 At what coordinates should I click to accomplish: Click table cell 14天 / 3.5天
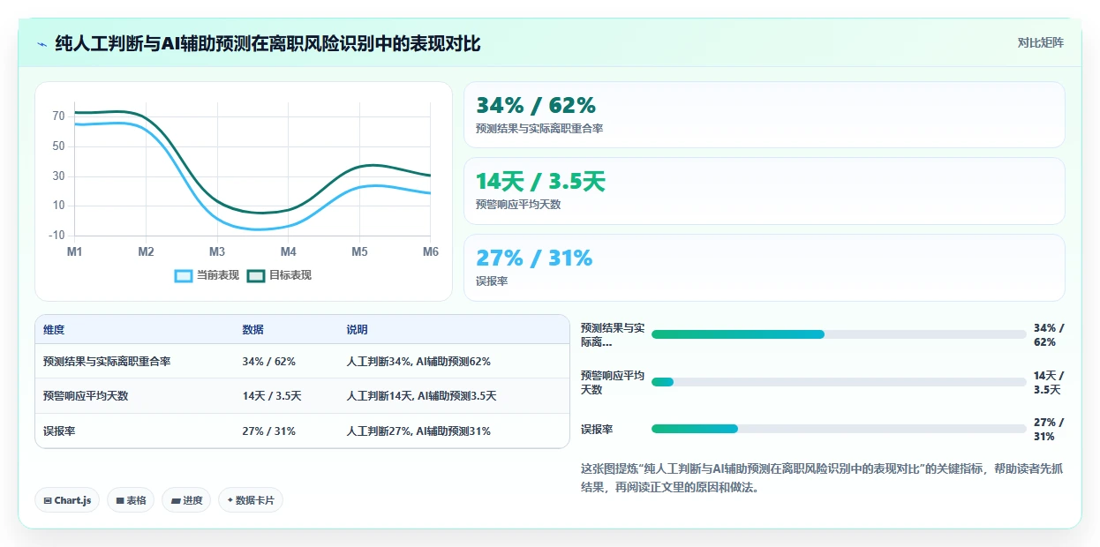click(272, 396)
